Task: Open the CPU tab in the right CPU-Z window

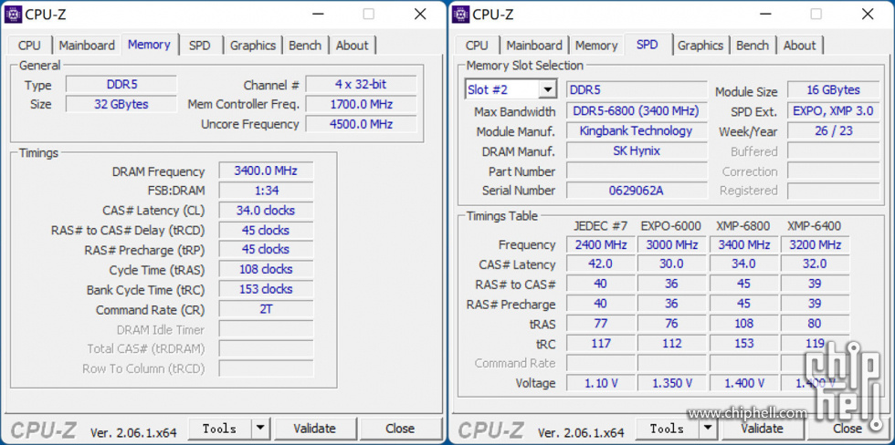Action: pyautogui.click(x=477, y=46)
